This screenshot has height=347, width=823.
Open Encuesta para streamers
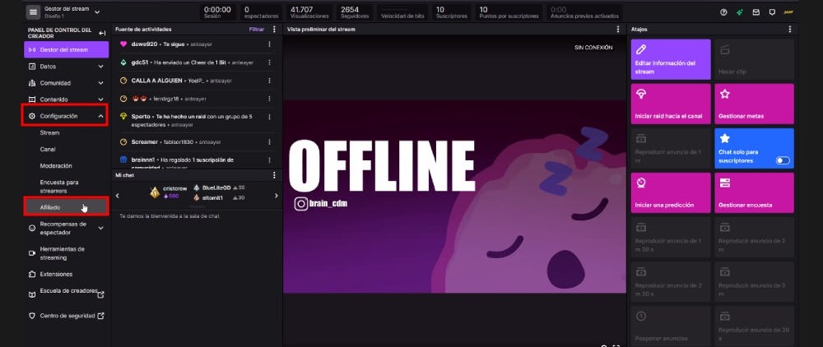59,187
